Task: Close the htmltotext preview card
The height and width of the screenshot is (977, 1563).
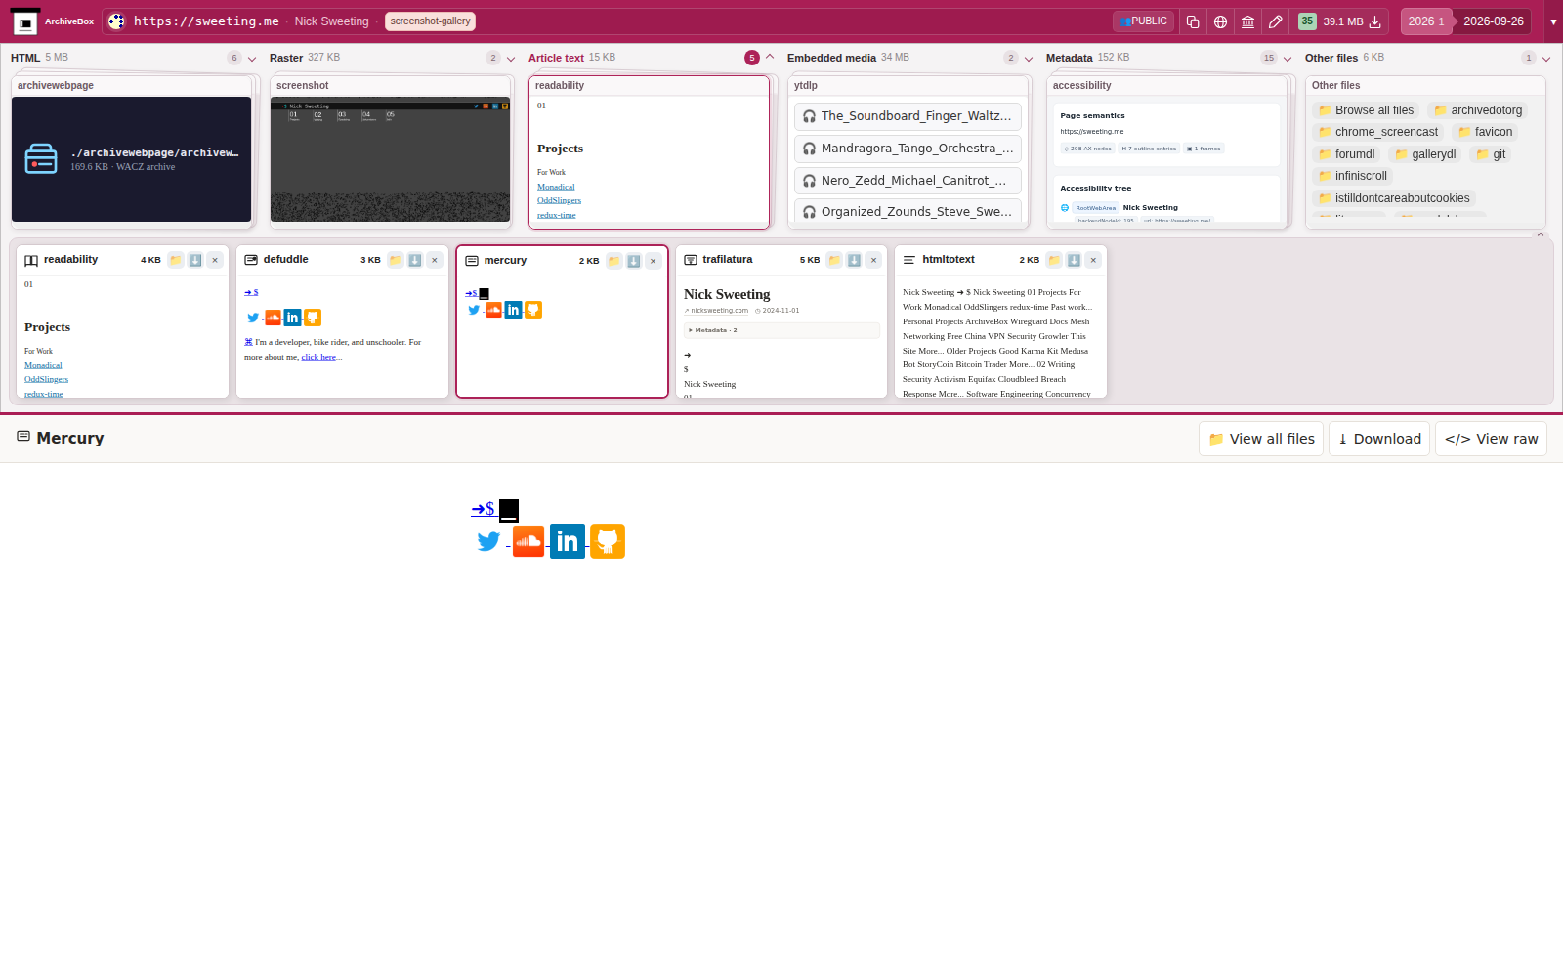Action: click(1093, 260)
